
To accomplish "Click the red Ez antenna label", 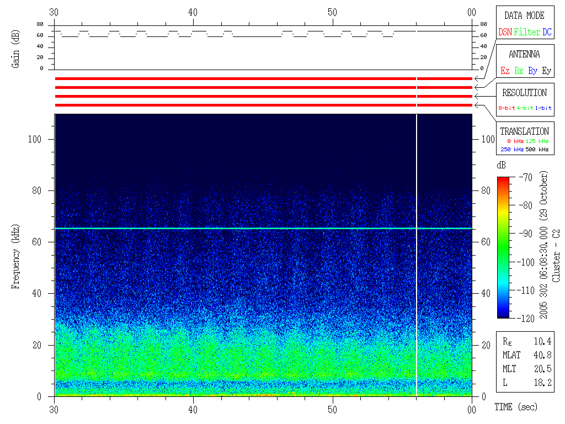I will 505,71.
